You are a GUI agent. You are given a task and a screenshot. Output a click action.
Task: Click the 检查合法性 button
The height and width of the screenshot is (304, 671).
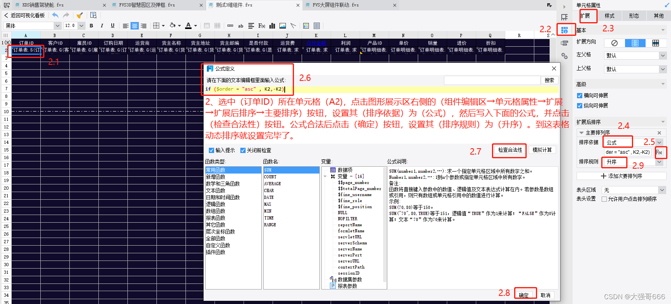click(x=510, y=150)
